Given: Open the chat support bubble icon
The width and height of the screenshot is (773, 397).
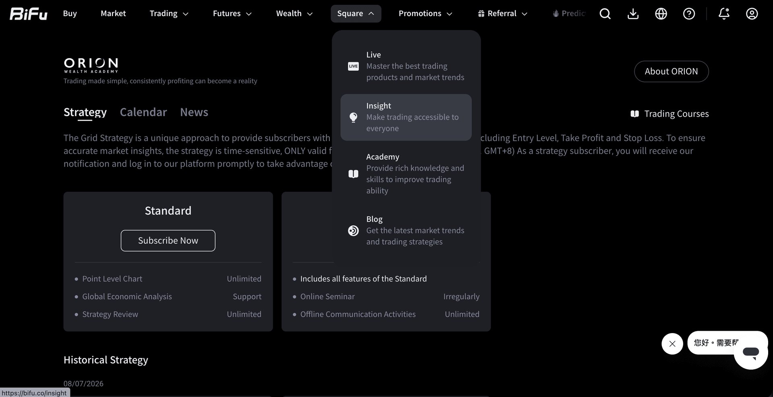Looking at the screenshot, I should click(x=751, y=352).
